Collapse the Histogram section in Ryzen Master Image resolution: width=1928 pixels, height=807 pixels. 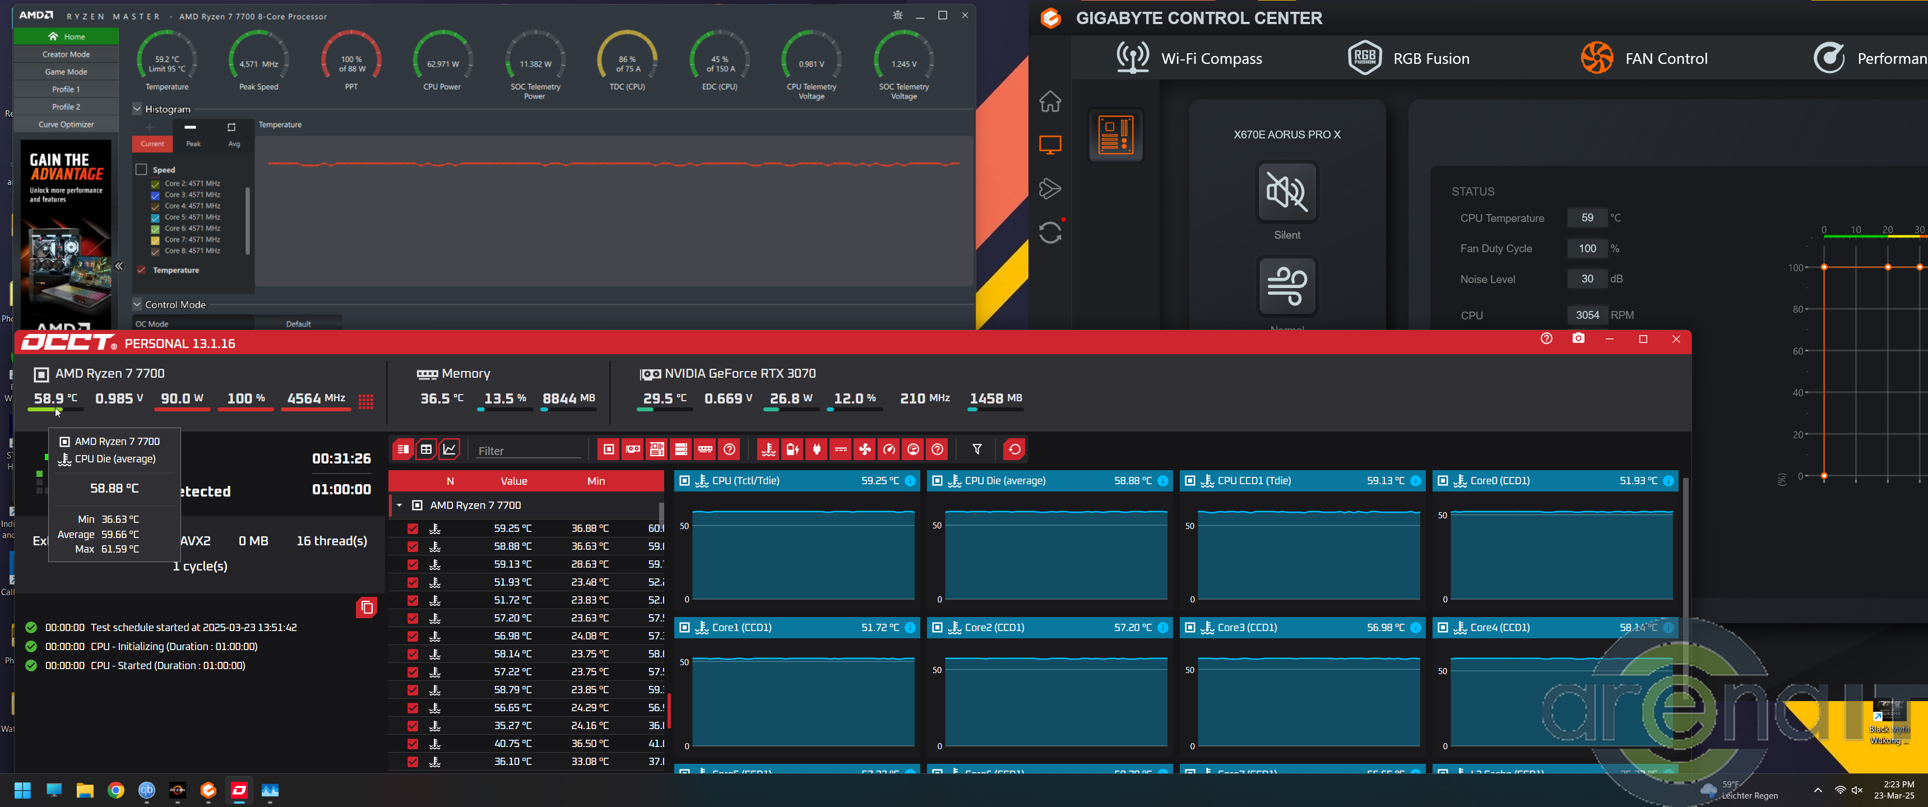coord(137,109)
